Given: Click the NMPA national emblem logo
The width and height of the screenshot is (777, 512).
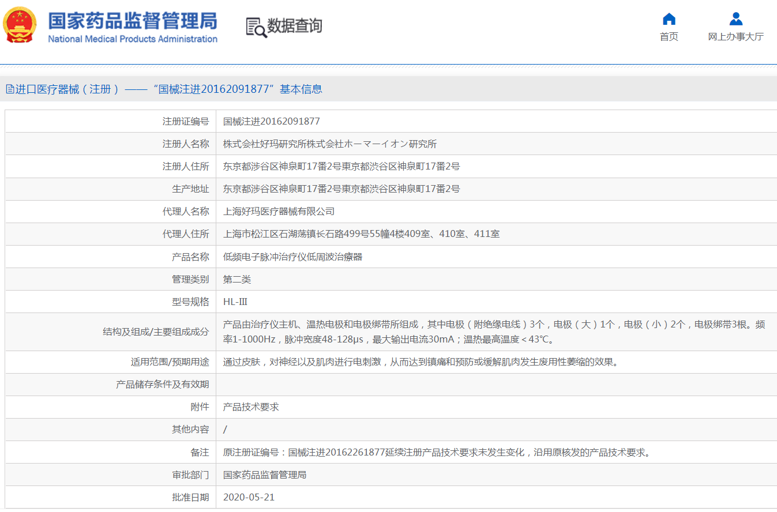Looking at the screenshot, I should pyautogui.click(x=20, y=25).
